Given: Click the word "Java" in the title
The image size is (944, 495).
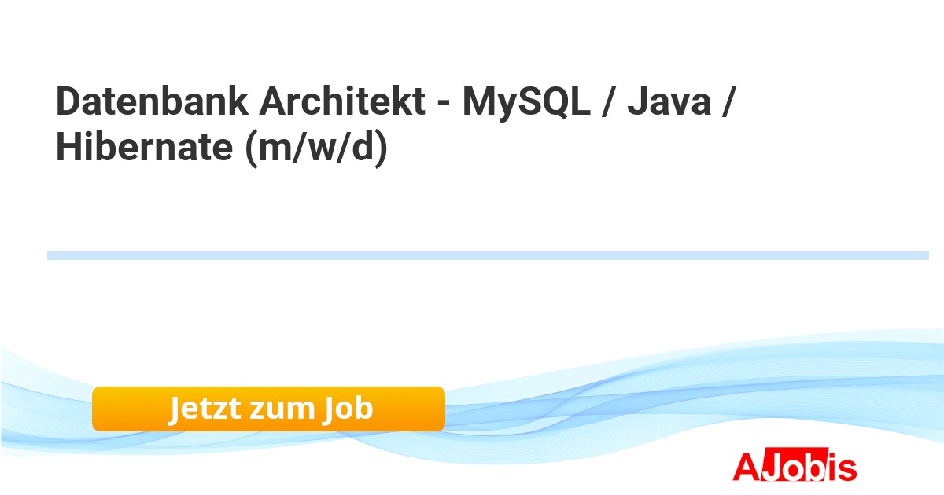Looking at the screenshot, I should click(667, 102).
